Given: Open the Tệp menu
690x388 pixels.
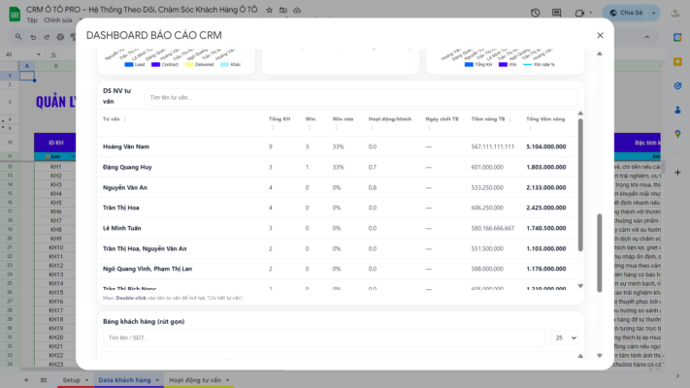Looking at the screenshot, I should (x=32, y=19).
